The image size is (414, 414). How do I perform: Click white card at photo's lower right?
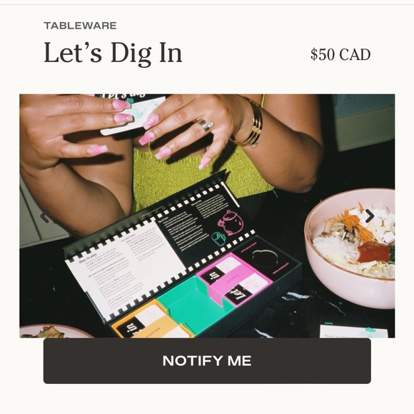[354, 330]
